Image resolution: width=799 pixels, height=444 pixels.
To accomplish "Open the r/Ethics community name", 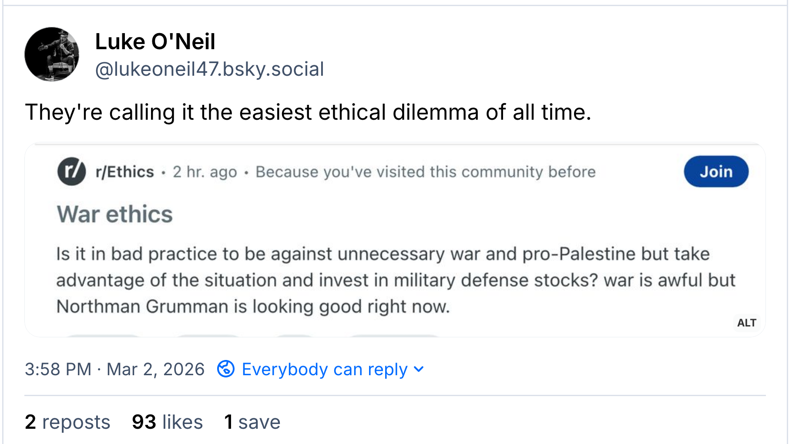I will click(x=124, y=172).
